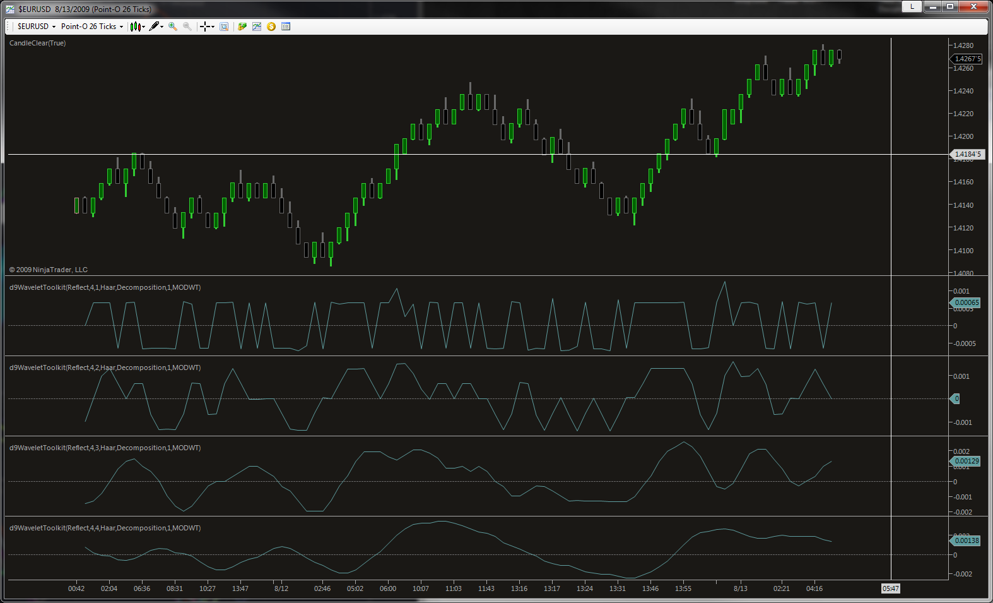993x603 pixels.
Task: Select the Reflect,4,1 wavelet indicator label
Action: [105, 287]
